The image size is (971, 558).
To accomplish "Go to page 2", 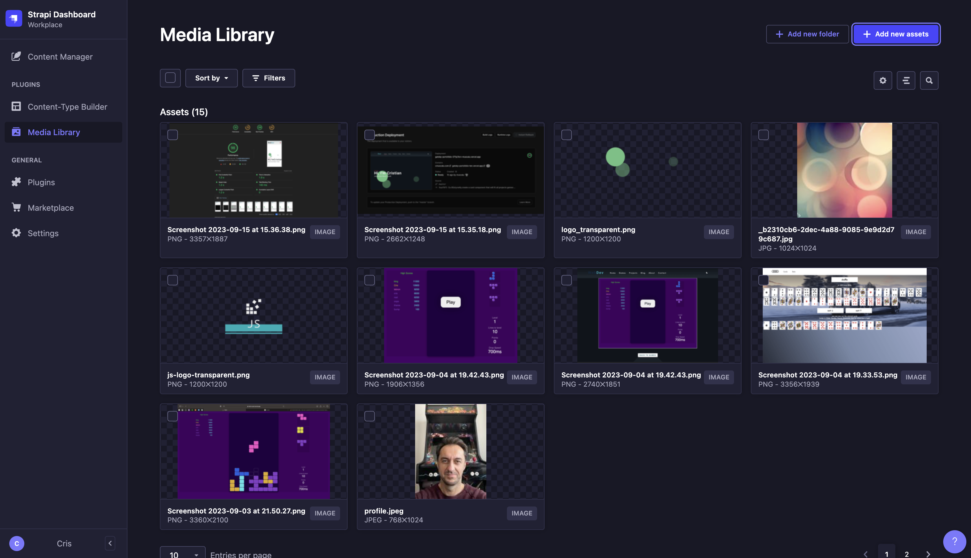I will (907, 554).
